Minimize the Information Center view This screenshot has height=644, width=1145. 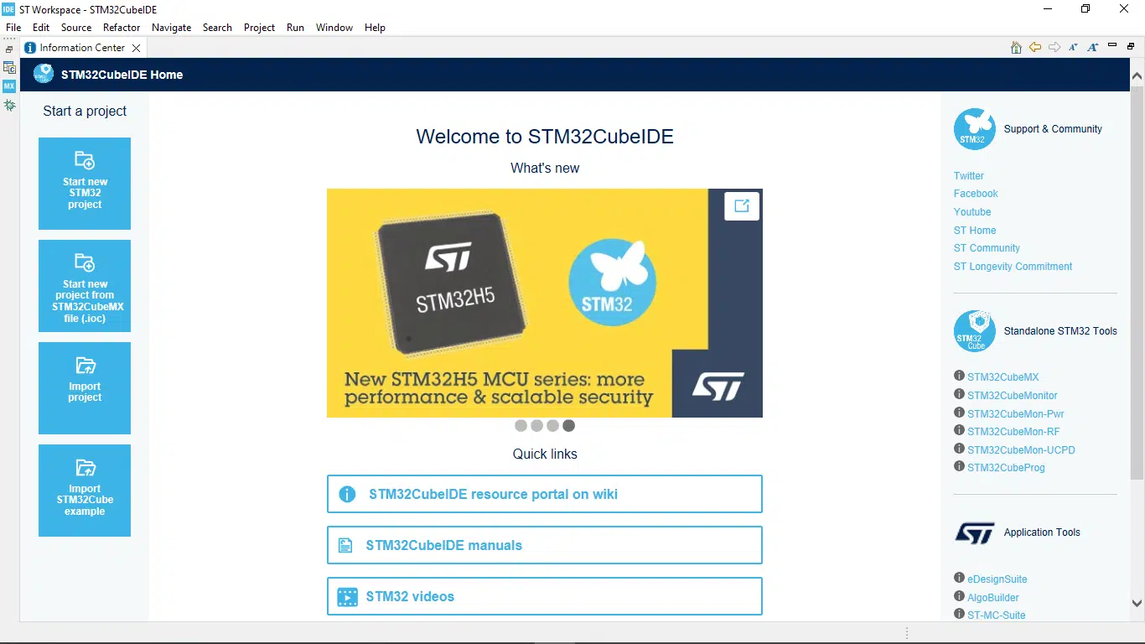pyautogui.click(x=1112, y=45)
